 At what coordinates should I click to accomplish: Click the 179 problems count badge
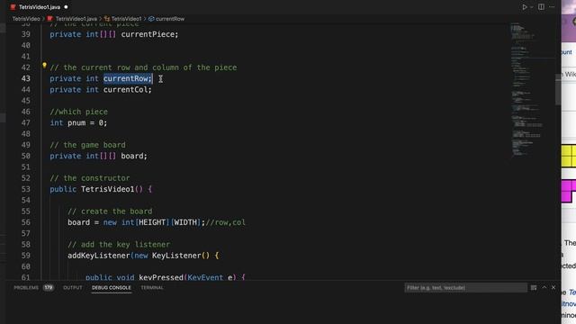[x=49, y=288]
